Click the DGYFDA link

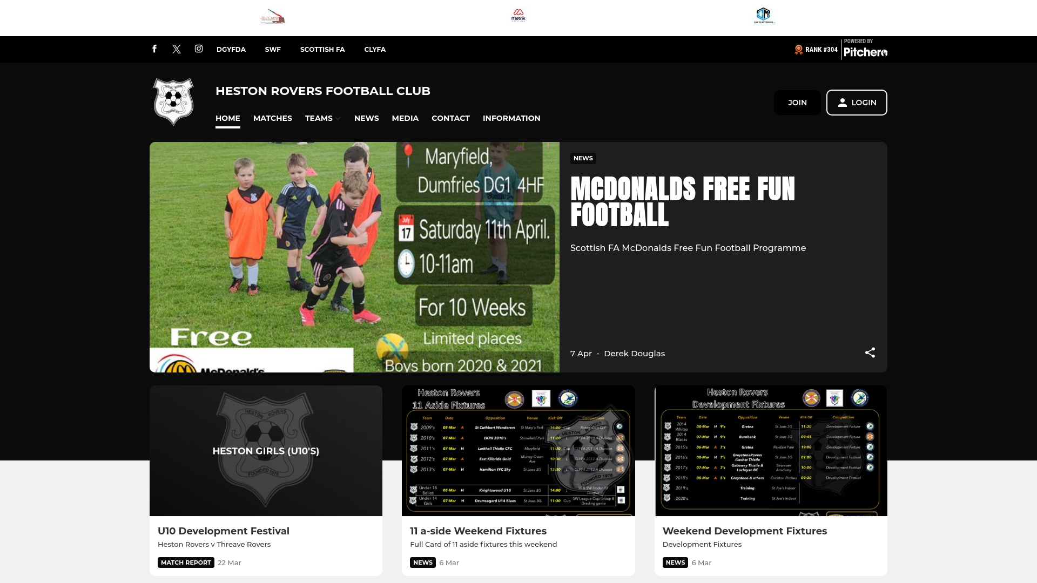click(x=231, y=50)
